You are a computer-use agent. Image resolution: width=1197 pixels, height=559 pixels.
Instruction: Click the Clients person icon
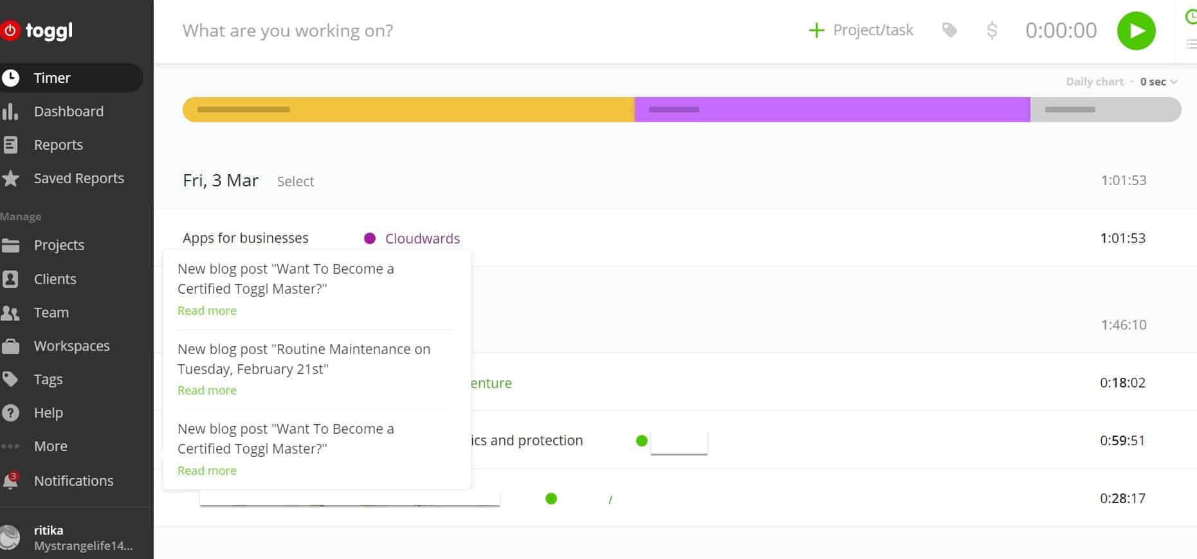point(10,279)
